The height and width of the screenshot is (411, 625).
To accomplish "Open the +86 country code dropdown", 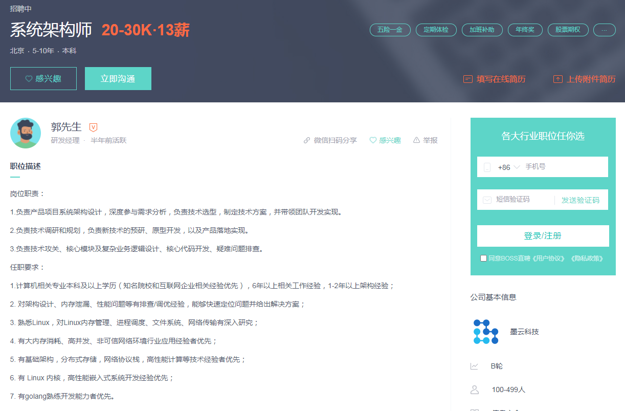I will (508, 167).
